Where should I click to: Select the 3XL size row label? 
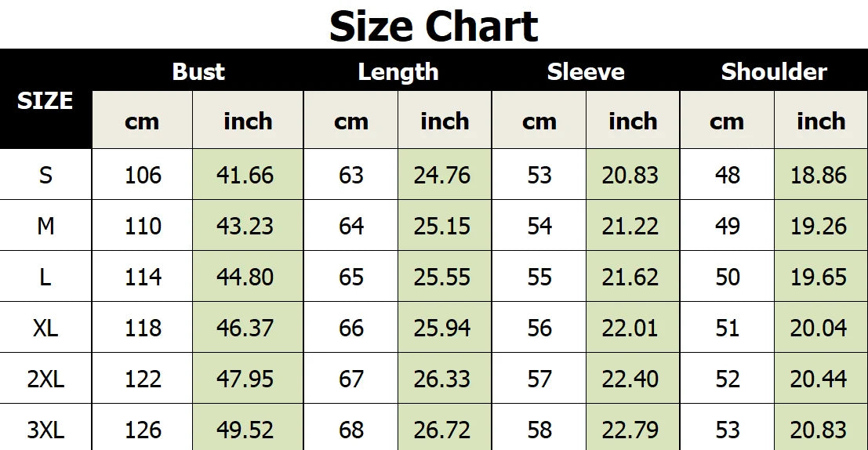point(45,430)
